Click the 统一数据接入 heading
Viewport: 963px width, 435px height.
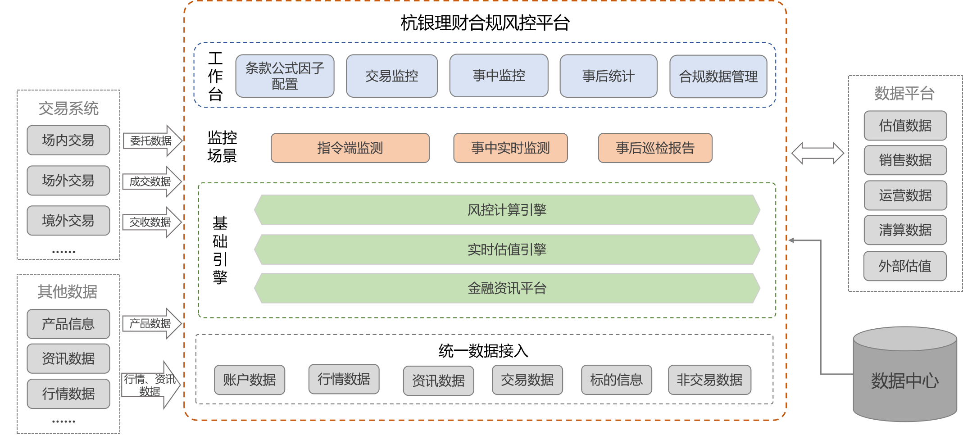(484, 351)
